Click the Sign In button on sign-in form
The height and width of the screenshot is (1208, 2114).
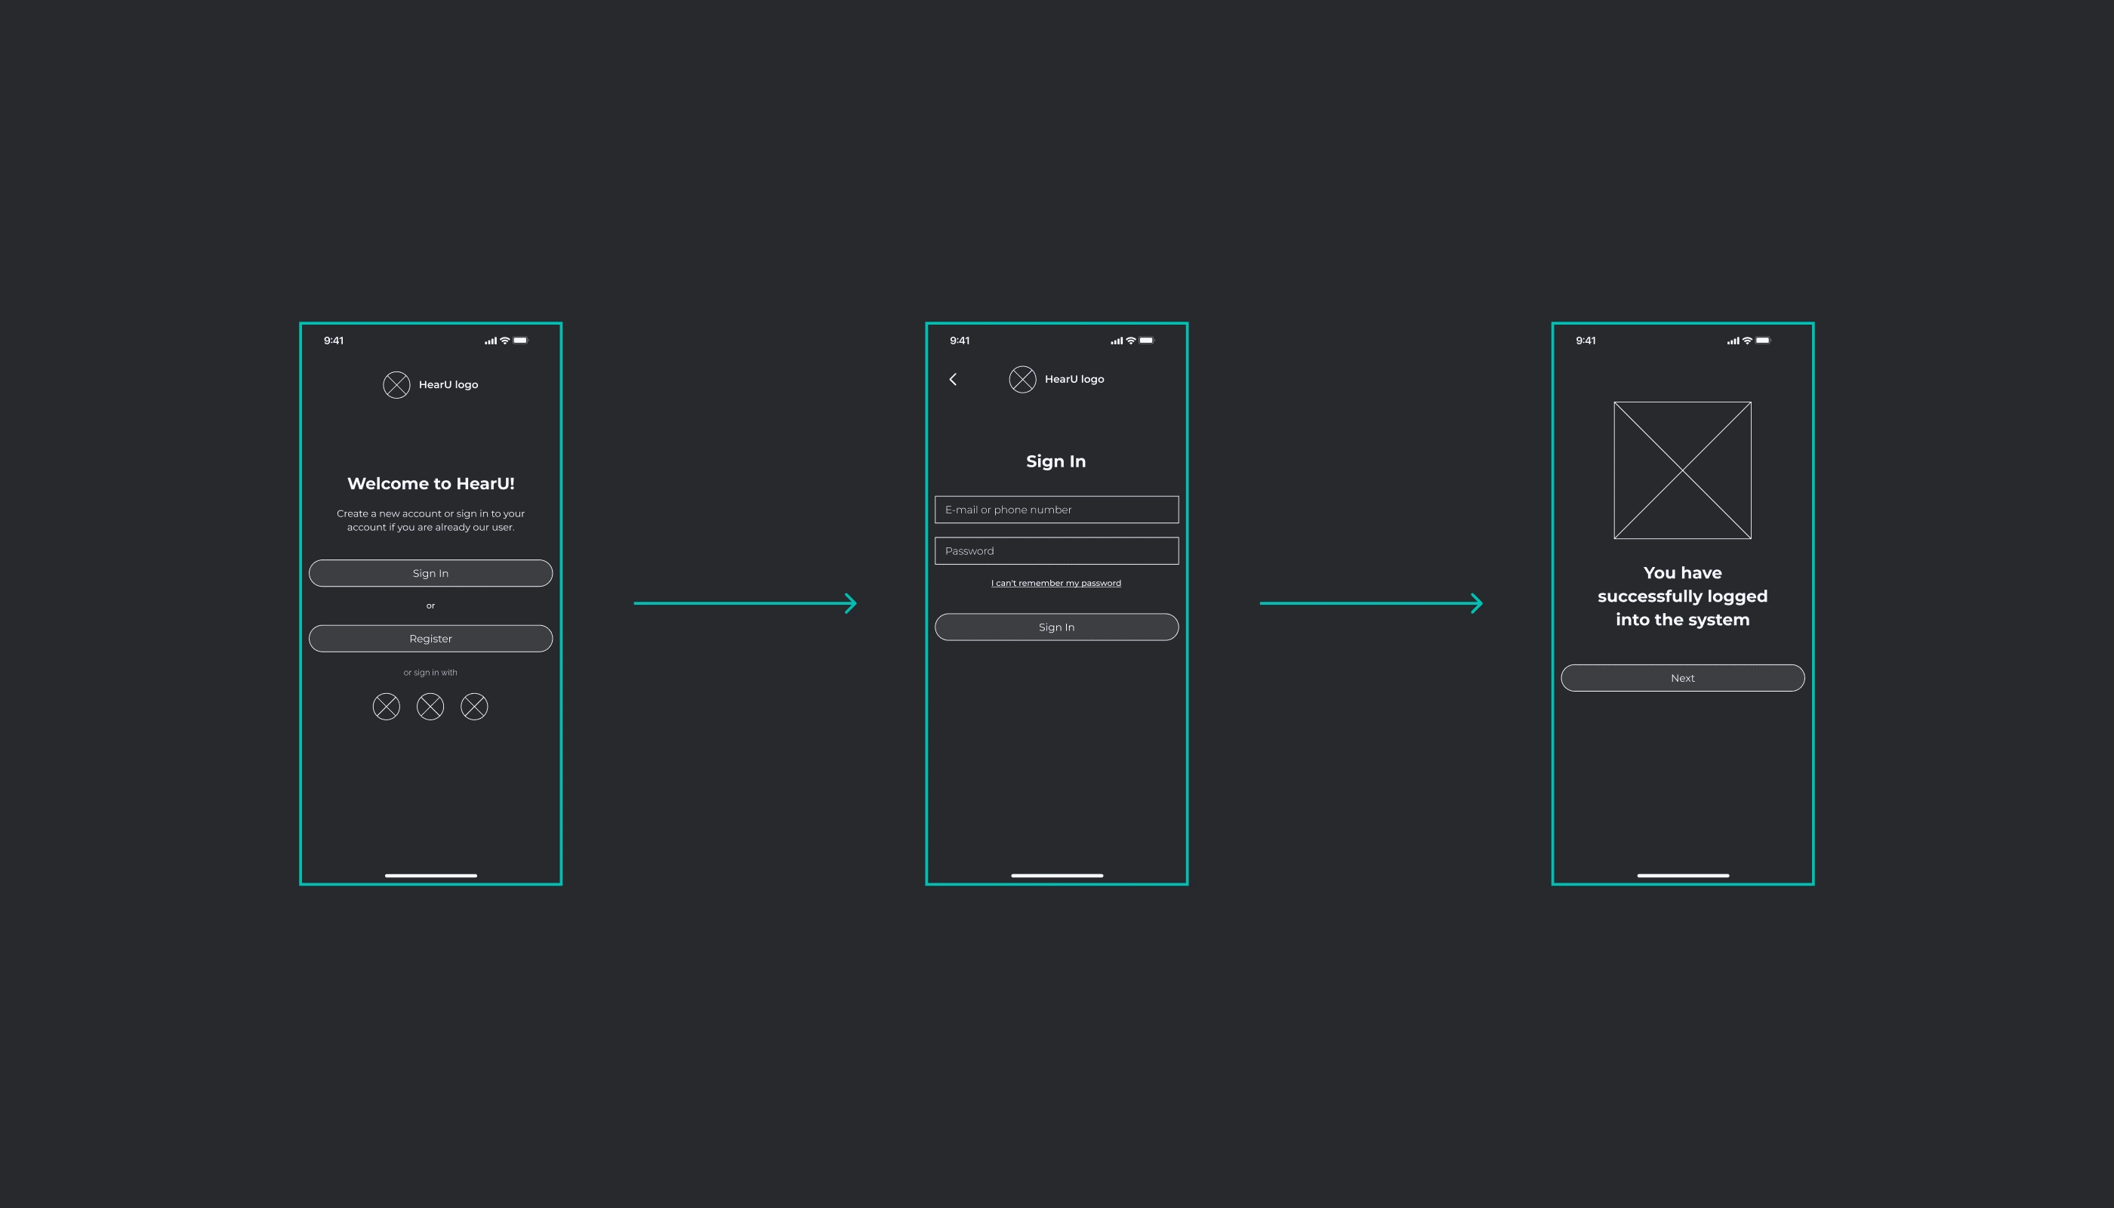[1055, 626]
